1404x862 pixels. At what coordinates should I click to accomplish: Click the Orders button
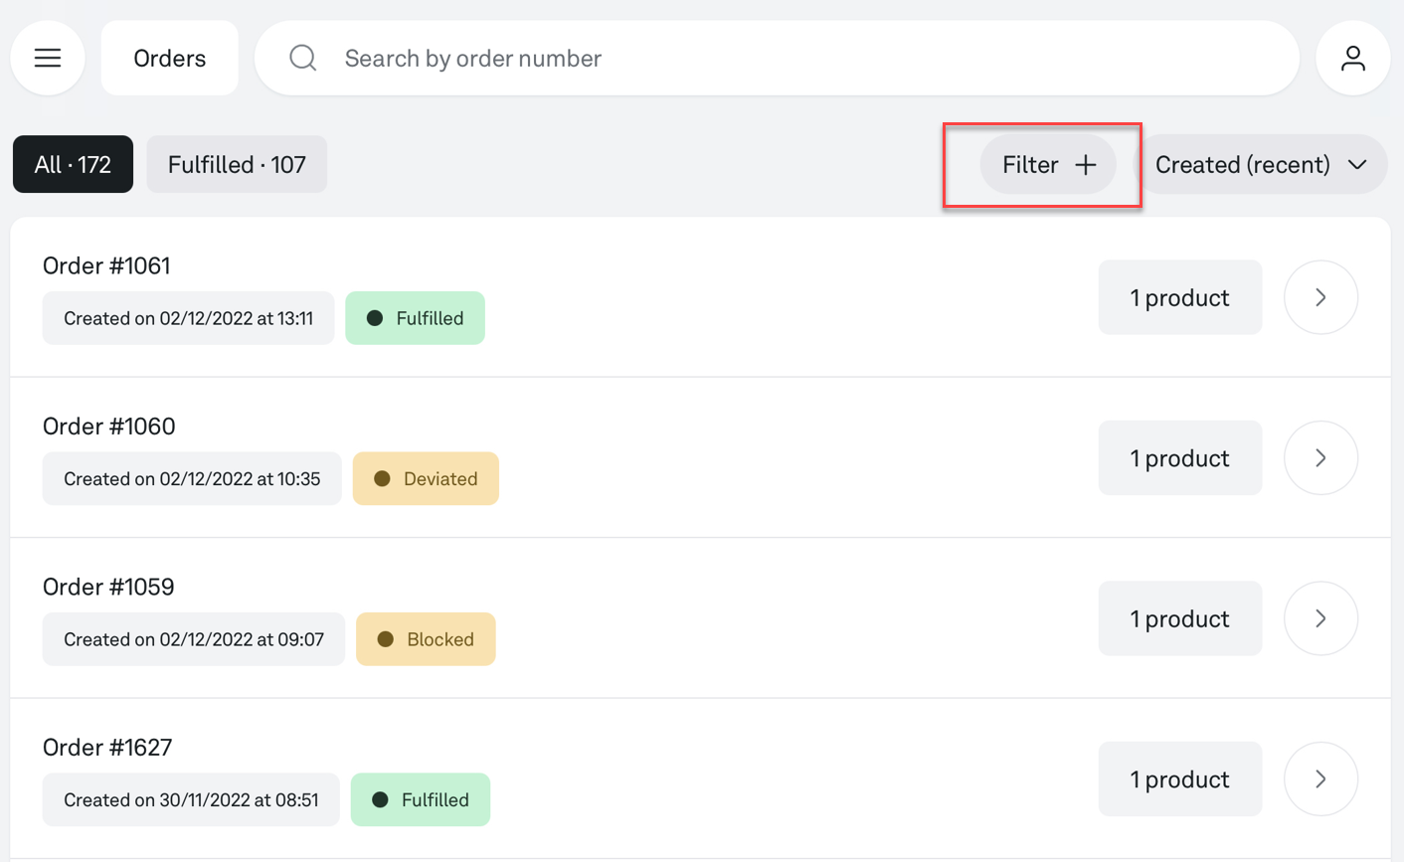(170, 59)
